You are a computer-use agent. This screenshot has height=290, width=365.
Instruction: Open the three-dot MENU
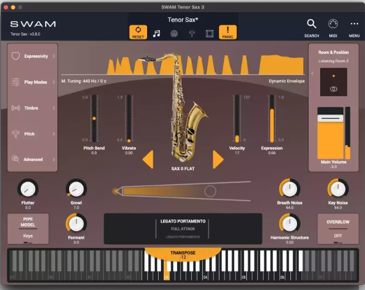[x=354, y=24]
